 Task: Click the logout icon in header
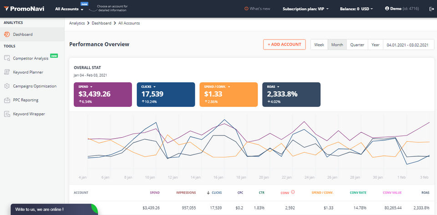click(x=432, y=9)
